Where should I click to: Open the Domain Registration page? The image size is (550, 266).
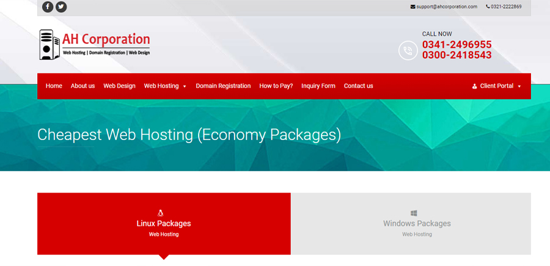click(x=223, y=86)
